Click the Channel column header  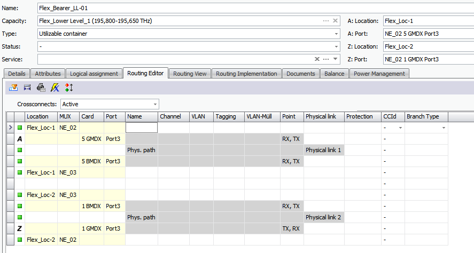tap(174, 116)
